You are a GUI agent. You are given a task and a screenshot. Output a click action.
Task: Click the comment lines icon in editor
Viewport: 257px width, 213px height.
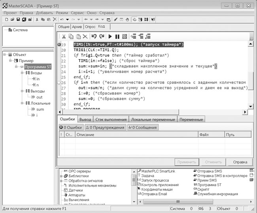(148, 36)
